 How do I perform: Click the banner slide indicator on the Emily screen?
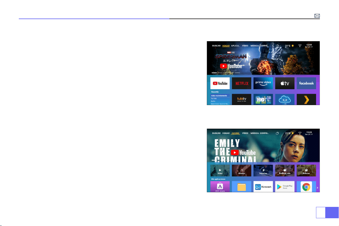226,160
